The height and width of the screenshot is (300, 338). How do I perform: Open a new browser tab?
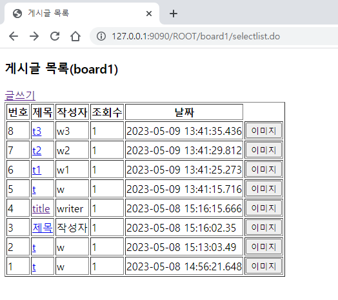174,14
